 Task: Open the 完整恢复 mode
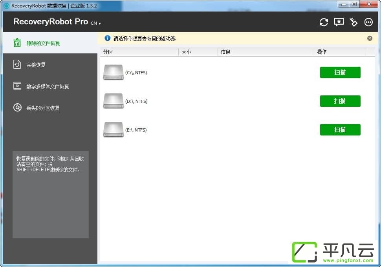(36, 65)
